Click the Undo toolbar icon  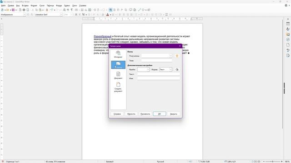pyautogui.click(x=52, y=10)
